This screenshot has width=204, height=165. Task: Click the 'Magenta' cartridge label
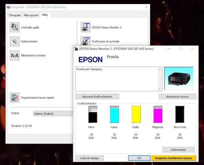158,127
